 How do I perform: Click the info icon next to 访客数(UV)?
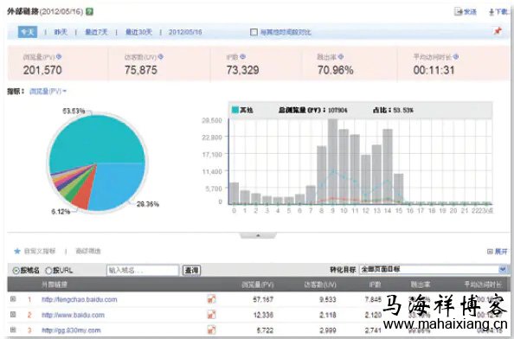click(160, 57)
